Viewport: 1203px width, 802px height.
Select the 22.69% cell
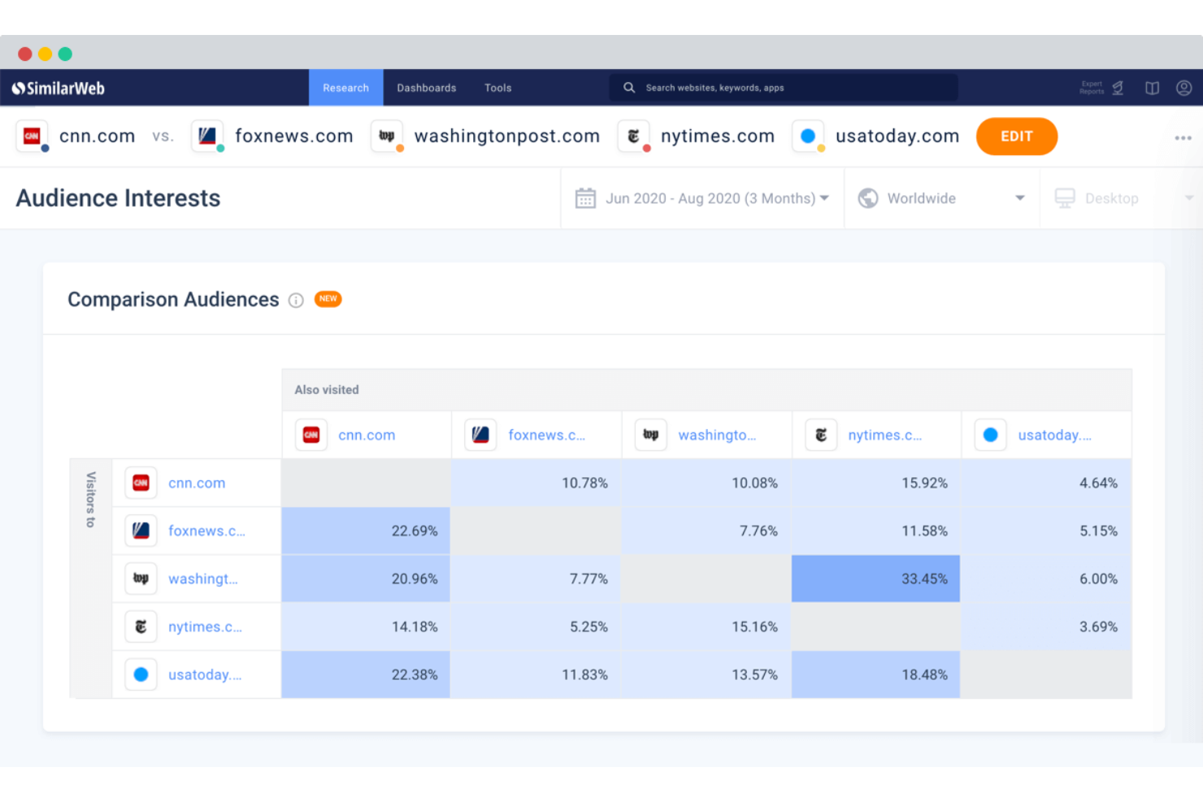tap(366, 531)
